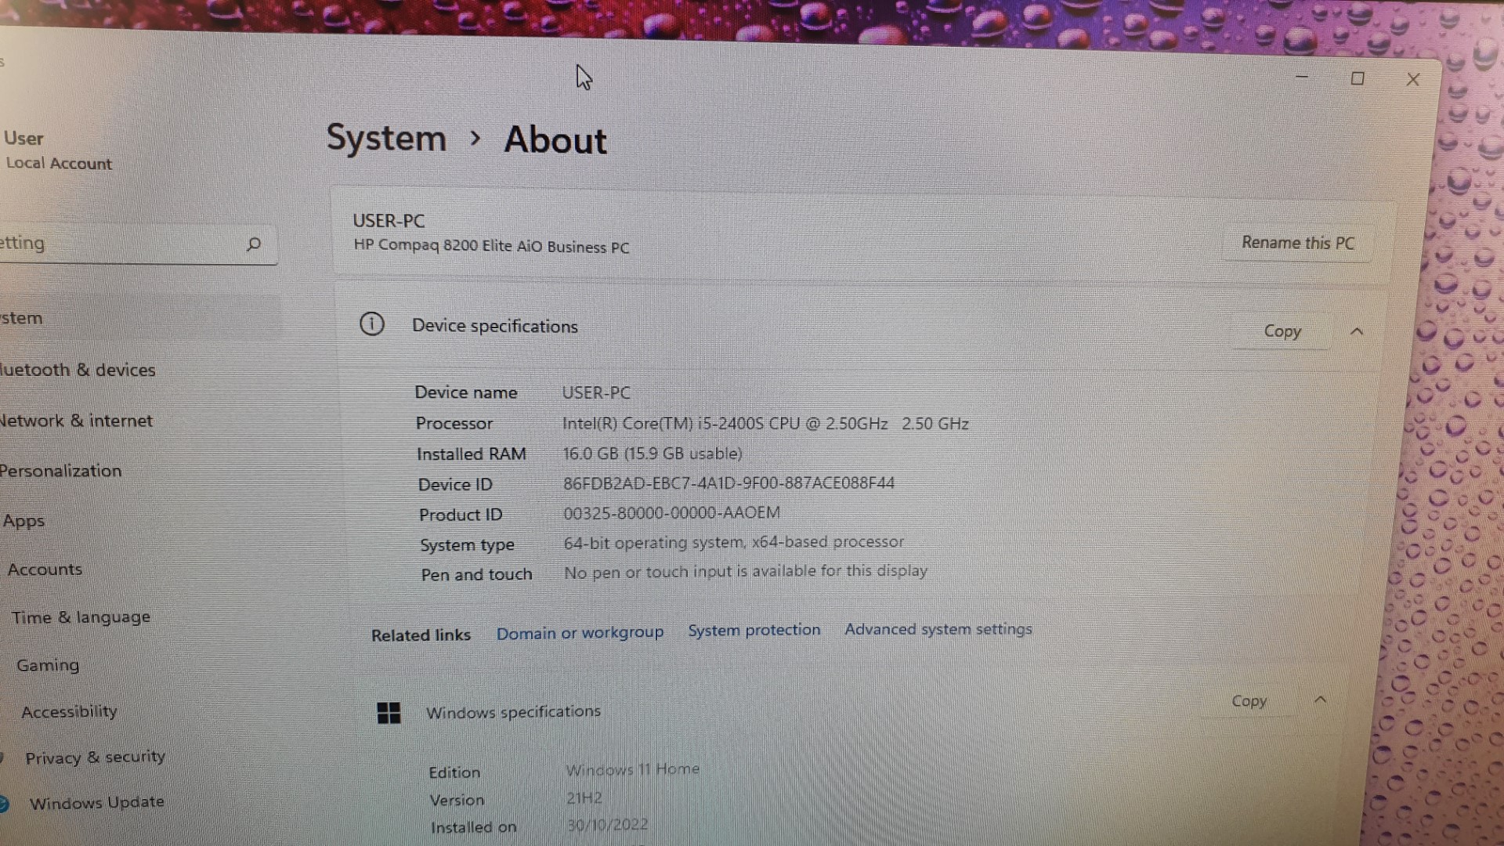Open Accessibility settings
The height and width of the screenshot is (846, 1504).
69,711
